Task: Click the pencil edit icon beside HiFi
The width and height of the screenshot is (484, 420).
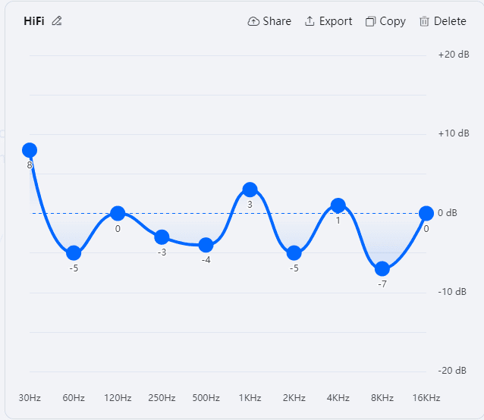Action: (57, 21)
